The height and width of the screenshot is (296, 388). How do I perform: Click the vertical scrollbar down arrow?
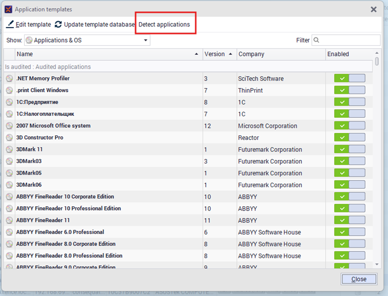tap(377, 265)
